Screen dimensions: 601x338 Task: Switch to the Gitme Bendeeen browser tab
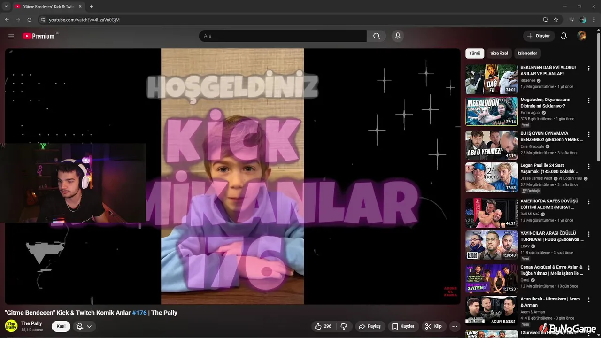(48, 6)
